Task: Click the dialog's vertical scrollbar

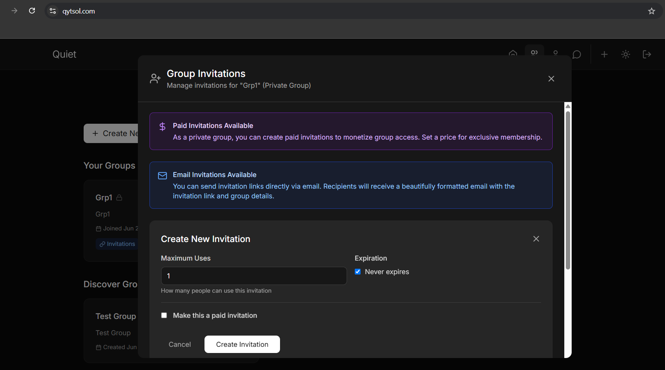Action: coord(568,189)
